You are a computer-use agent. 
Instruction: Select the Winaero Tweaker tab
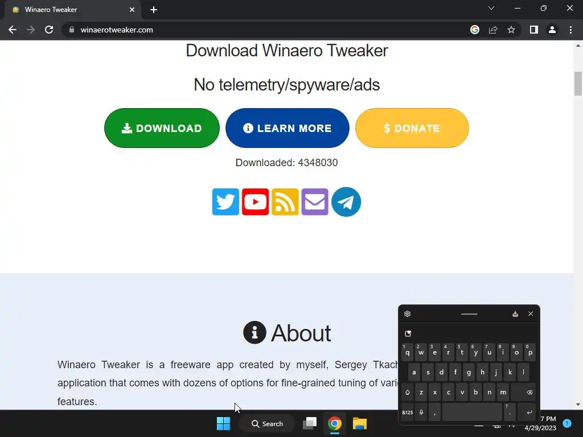pos(72,10)
